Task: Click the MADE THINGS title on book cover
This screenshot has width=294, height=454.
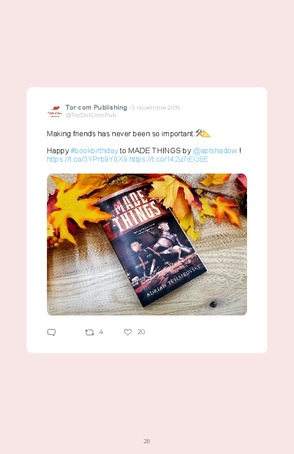Action: [135, 210]
